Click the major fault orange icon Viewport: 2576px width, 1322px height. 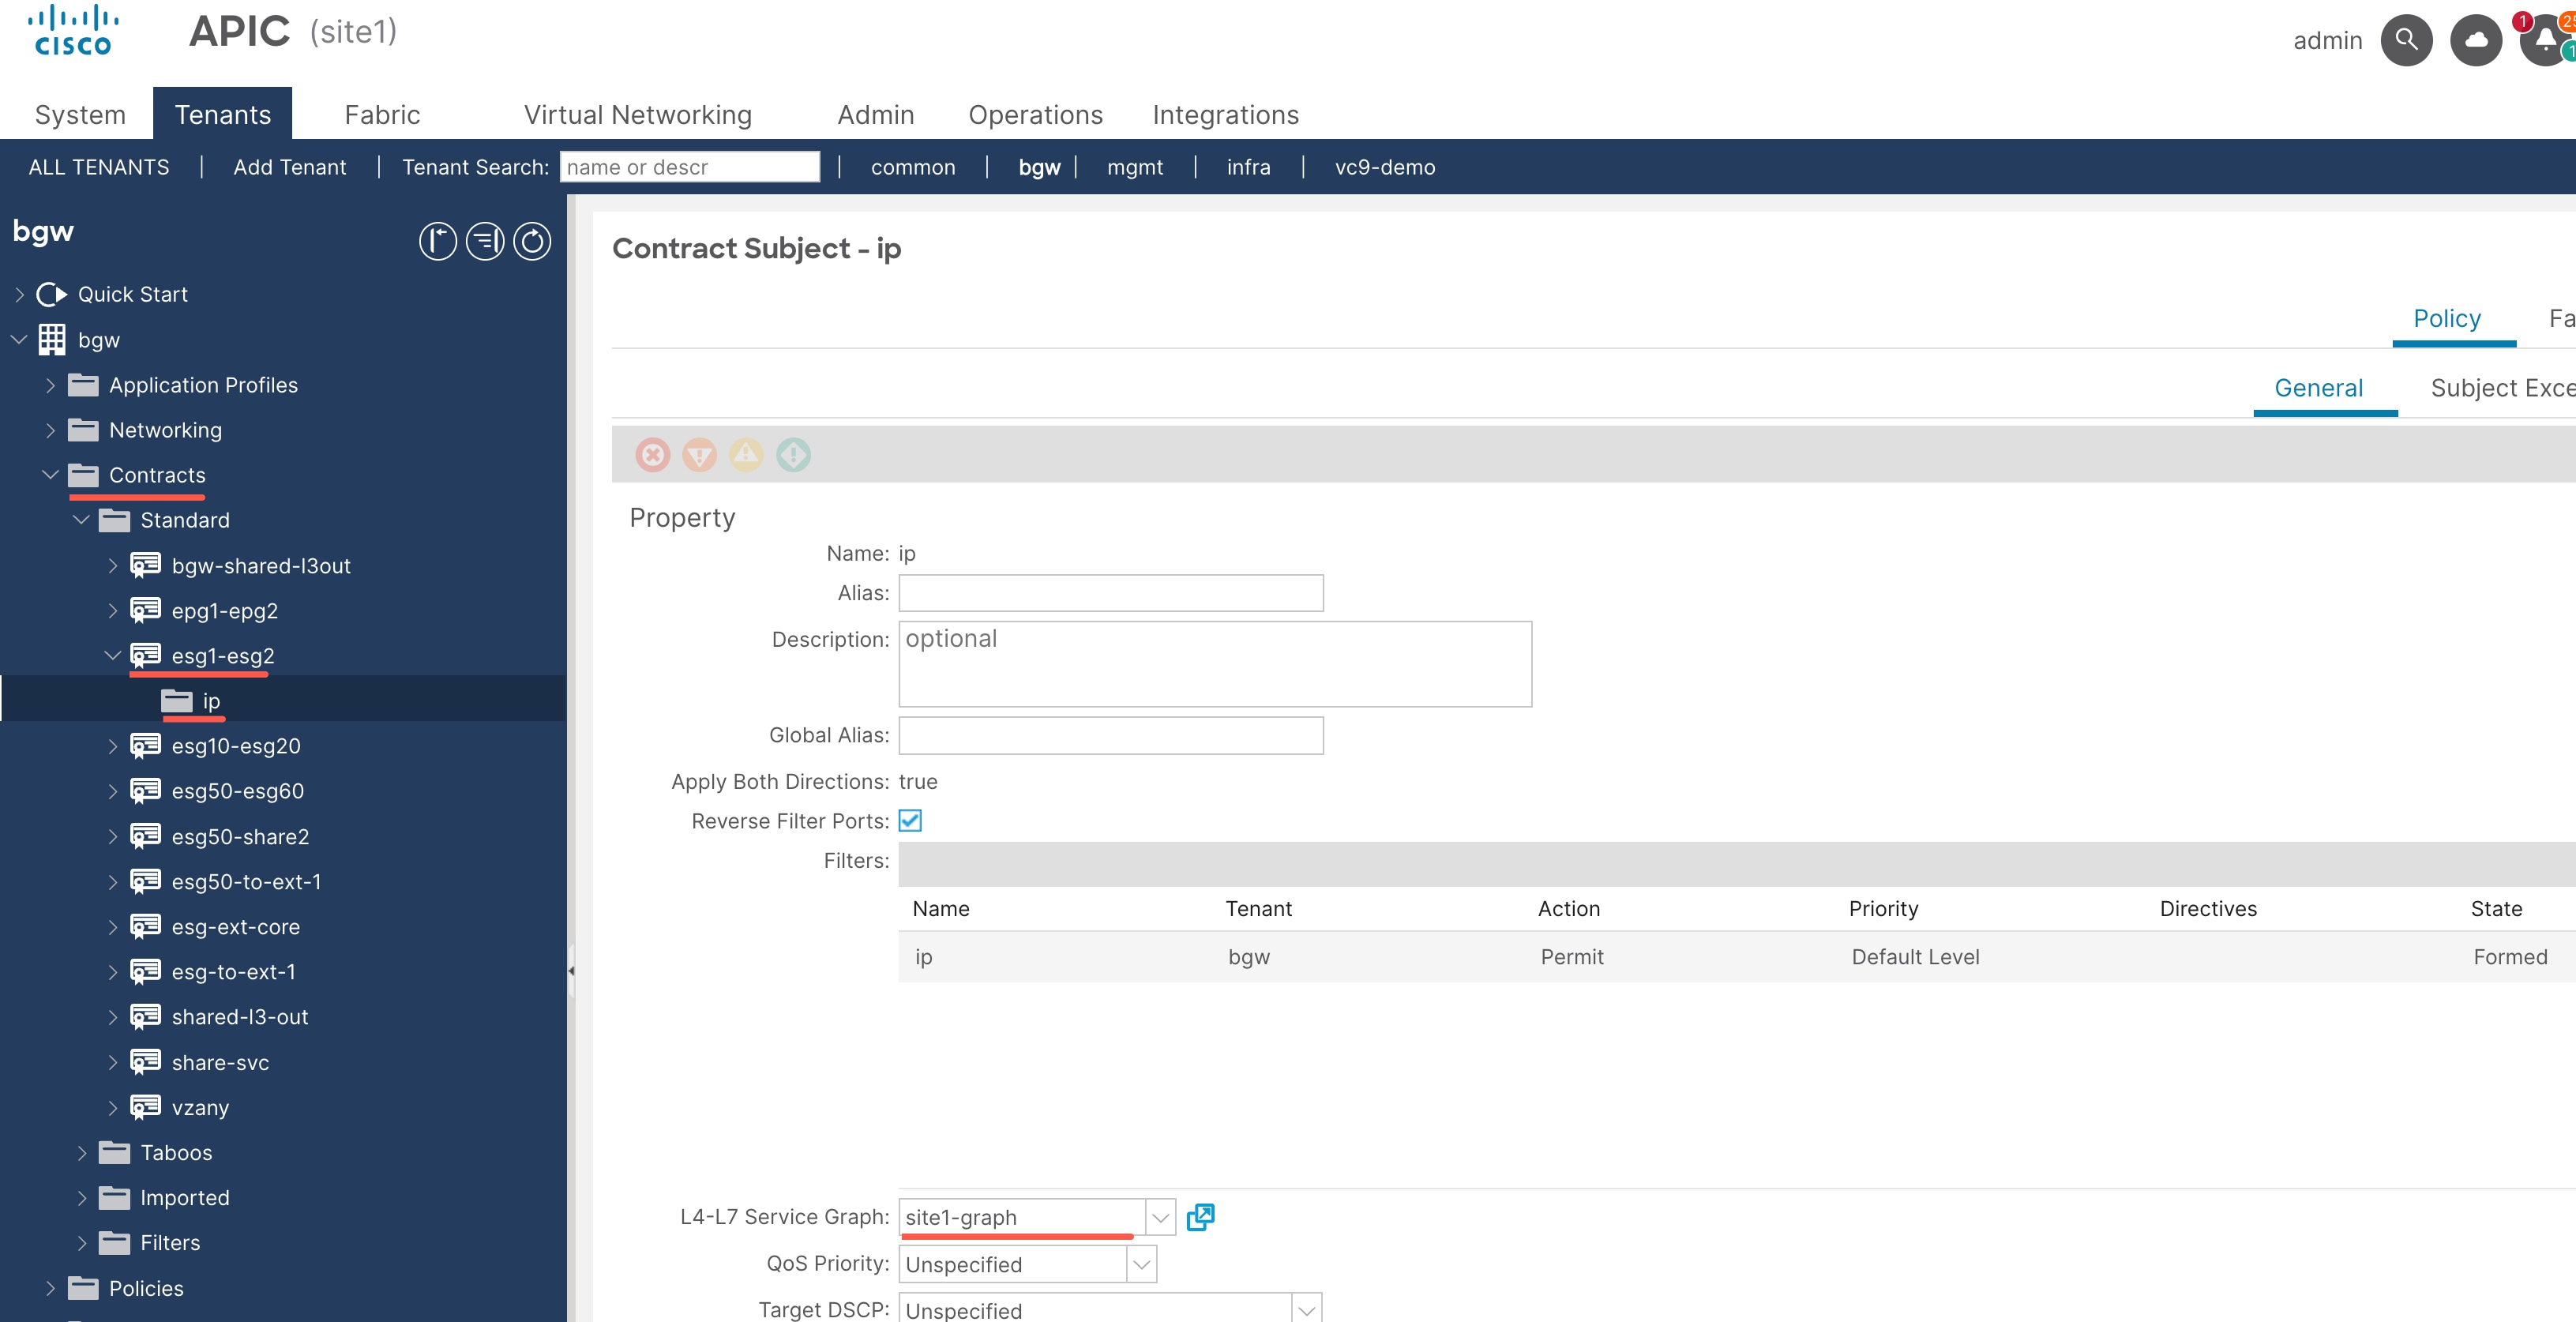[x=700, y=455]
